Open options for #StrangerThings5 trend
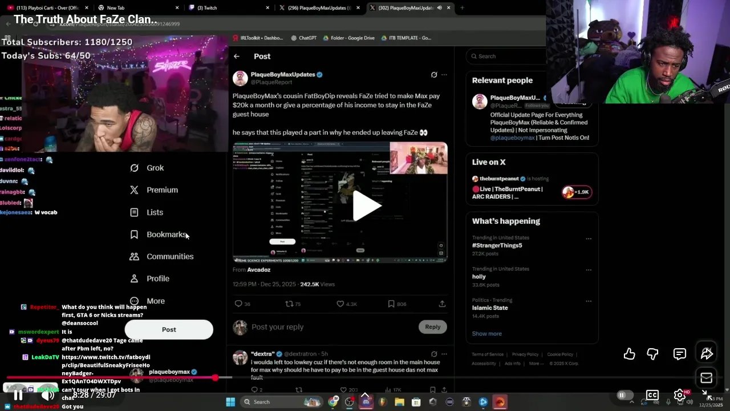This screenshot has width=730, height=411. click(589, 239)
